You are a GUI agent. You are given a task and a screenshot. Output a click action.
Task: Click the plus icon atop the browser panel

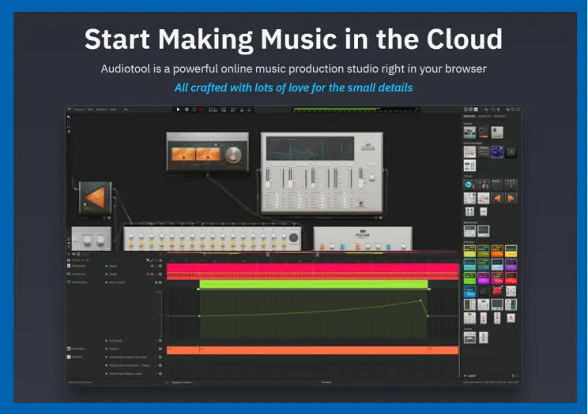507,110
